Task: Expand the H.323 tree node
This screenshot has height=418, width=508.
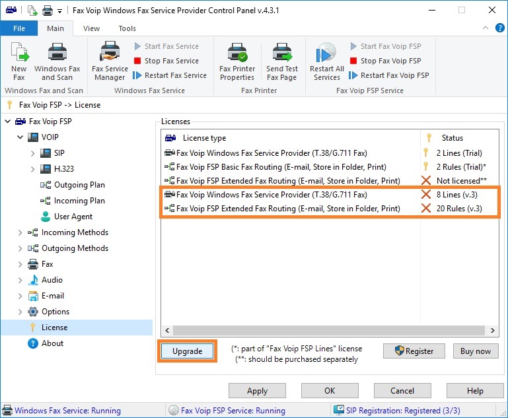Action: [32, 169]
